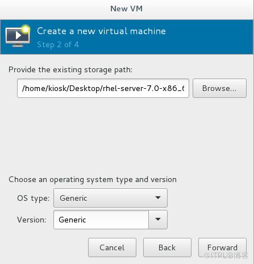Click the virtual machine monitor icon

tap(18, 36)
